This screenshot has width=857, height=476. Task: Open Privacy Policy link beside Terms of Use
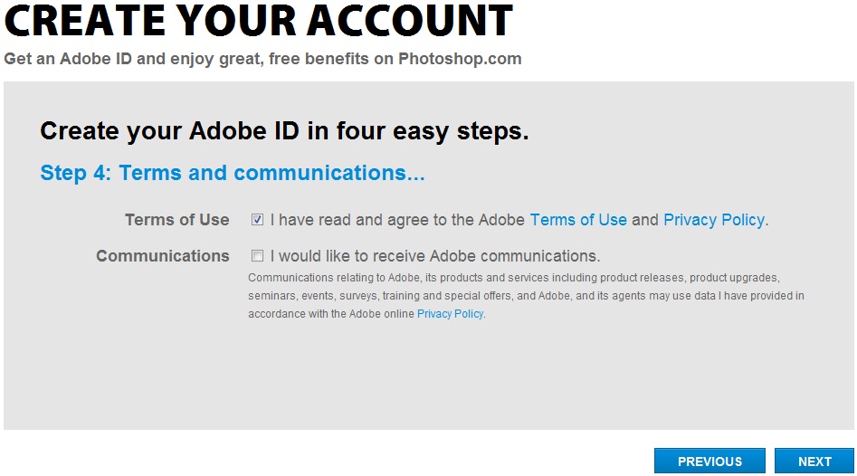(714, 220)
